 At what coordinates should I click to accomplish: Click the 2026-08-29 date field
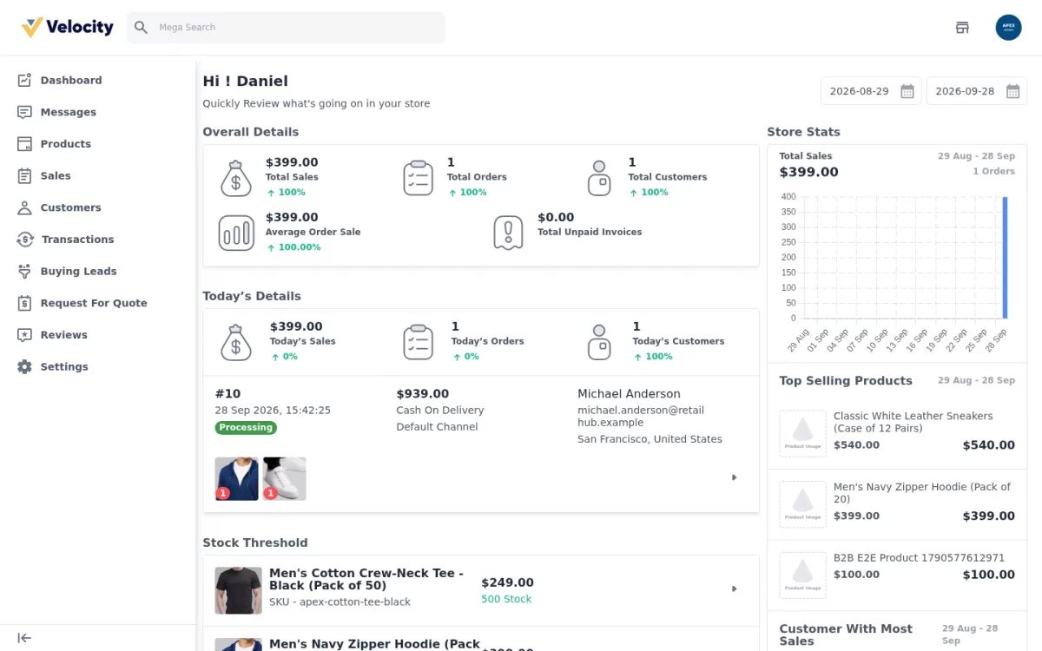tap(871, 91)
